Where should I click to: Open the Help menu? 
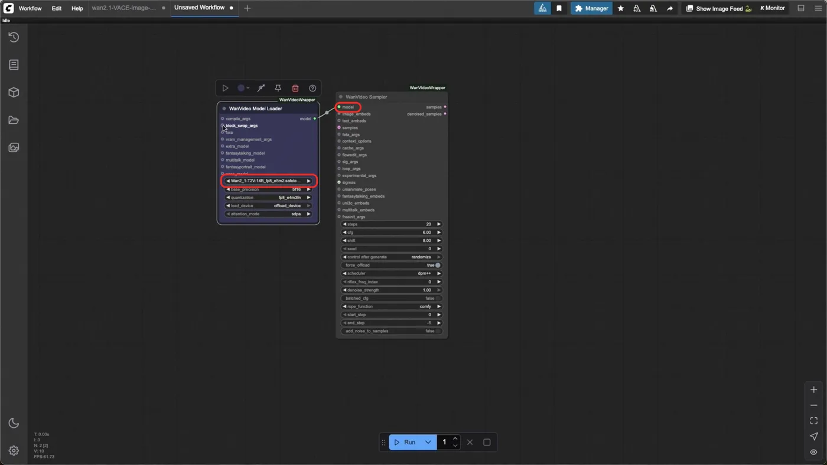tap(77, 8)
